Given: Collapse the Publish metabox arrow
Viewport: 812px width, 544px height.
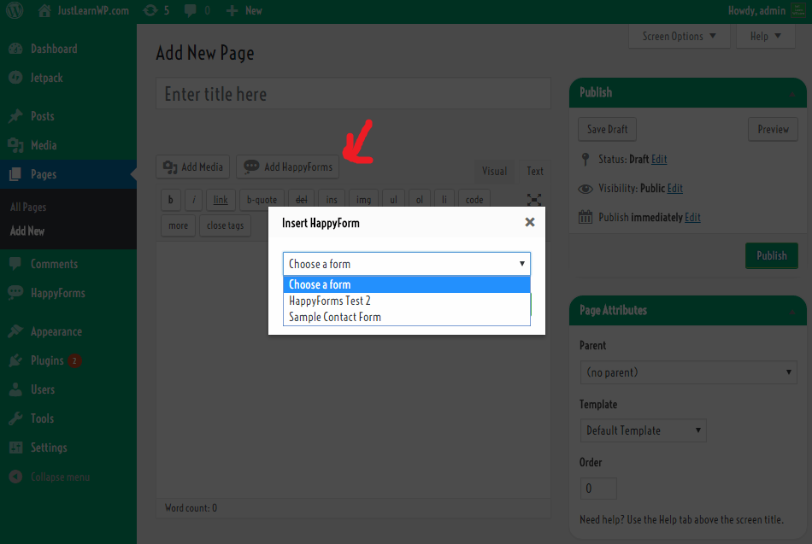Looking at the screenshot, I should 792,94.
